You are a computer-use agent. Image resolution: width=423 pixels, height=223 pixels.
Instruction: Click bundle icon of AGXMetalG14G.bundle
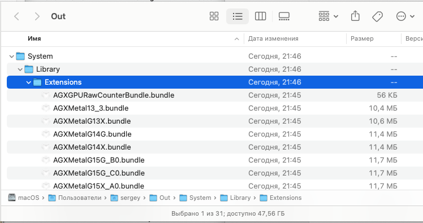coord(46,134)
